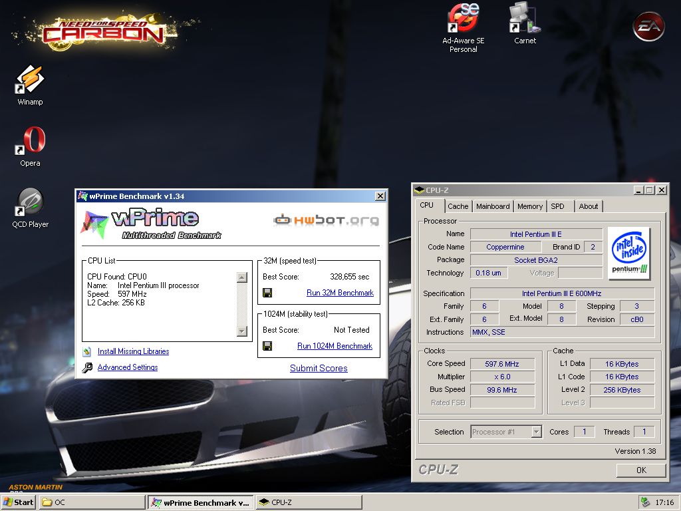Click the Package field Socket BGA2
Image resolution: width=681 pixels, height=511 pixels.
pos(536,260)
